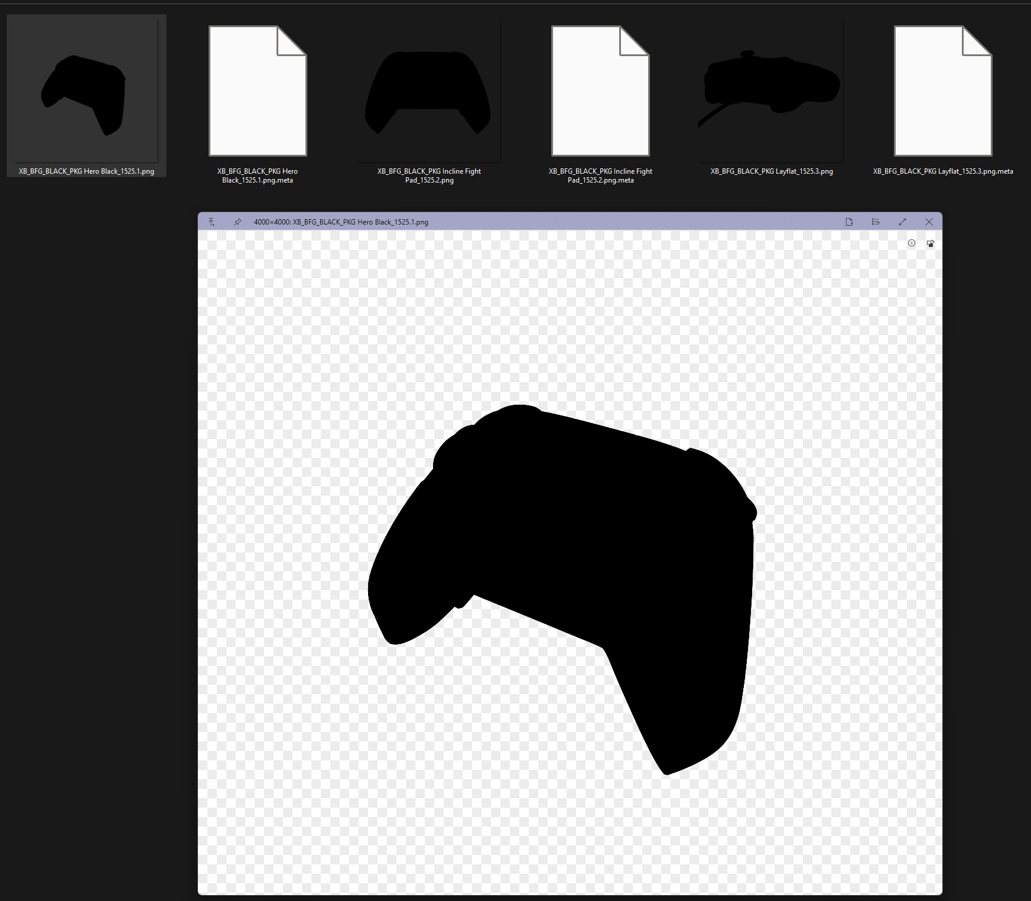The image size is (1031, 901).
Task: Click filename label XB_BFG_BLACK_PKG Hero Black_1525.1.png
Action: (86, 171)
